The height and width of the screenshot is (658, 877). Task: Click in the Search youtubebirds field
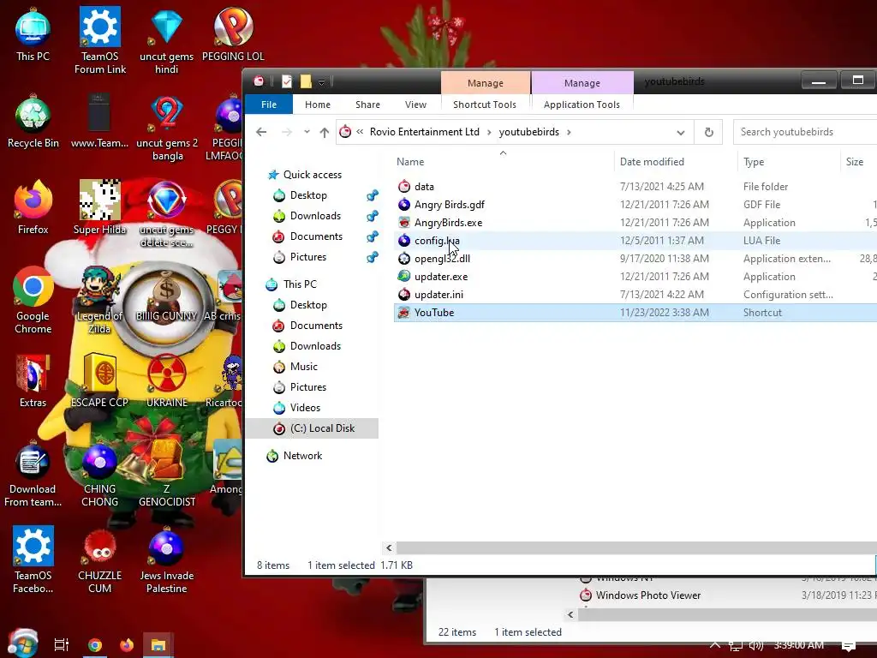tap(805, 132)
